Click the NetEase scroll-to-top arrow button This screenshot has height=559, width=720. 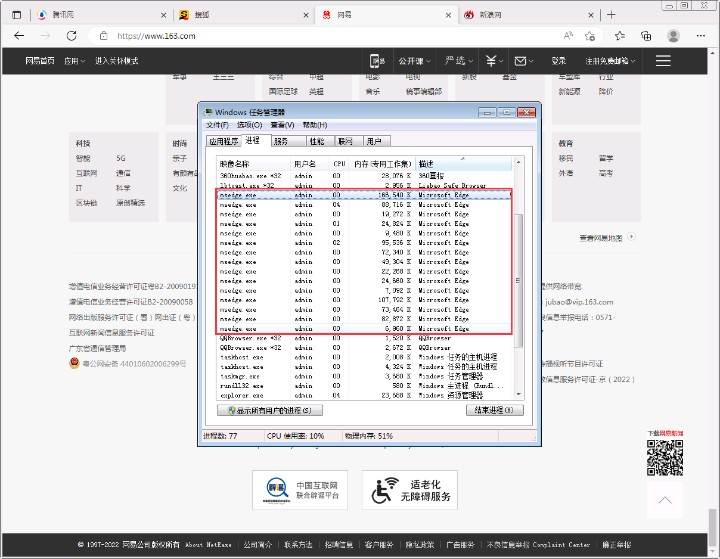pyautogui.click(x=665, y=500)
